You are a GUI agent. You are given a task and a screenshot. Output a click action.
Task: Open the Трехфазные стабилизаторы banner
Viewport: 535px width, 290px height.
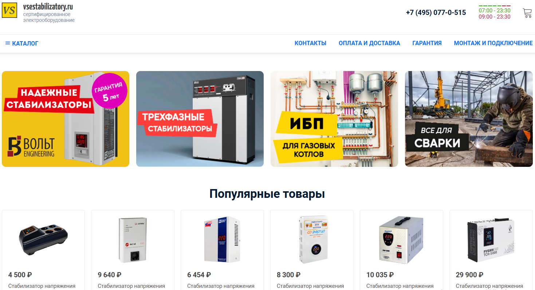click(200, 119)
